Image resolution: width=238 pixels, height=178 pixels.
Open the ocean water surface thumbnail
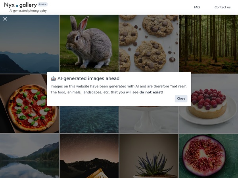click(x=89, y=119)
